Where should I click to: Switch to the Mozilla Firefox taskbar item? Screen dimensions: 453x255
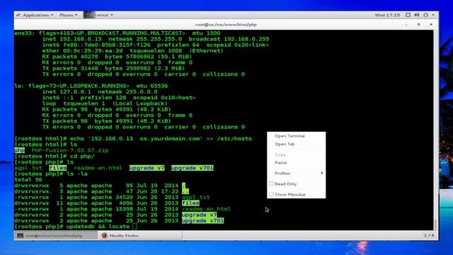tap(140, 236)
